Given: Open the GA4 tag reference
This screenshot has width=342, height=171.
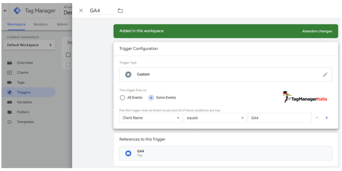Looking at the screenshot, I should click(226, 153).
